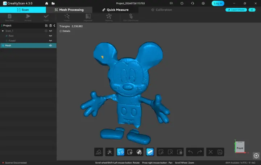Show the Fused layer with eye icon
Image resolution: width=261 pixels, height=165 pixels.
[50, 41]
